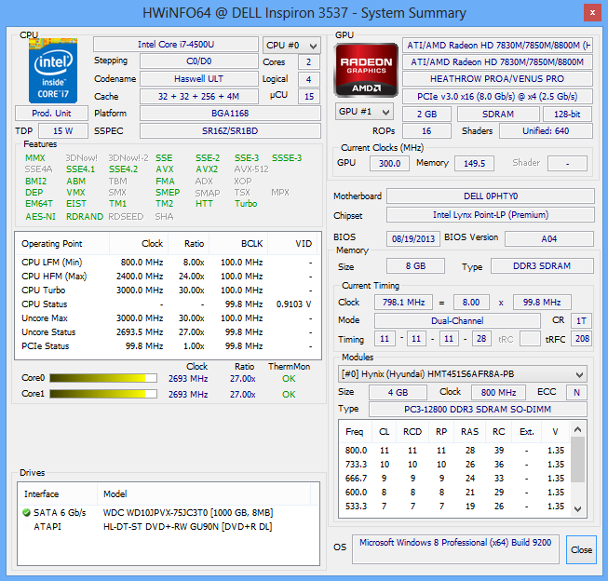
Task: Click the 798.1 MHz memory clock field
Action: click(403, 302)
